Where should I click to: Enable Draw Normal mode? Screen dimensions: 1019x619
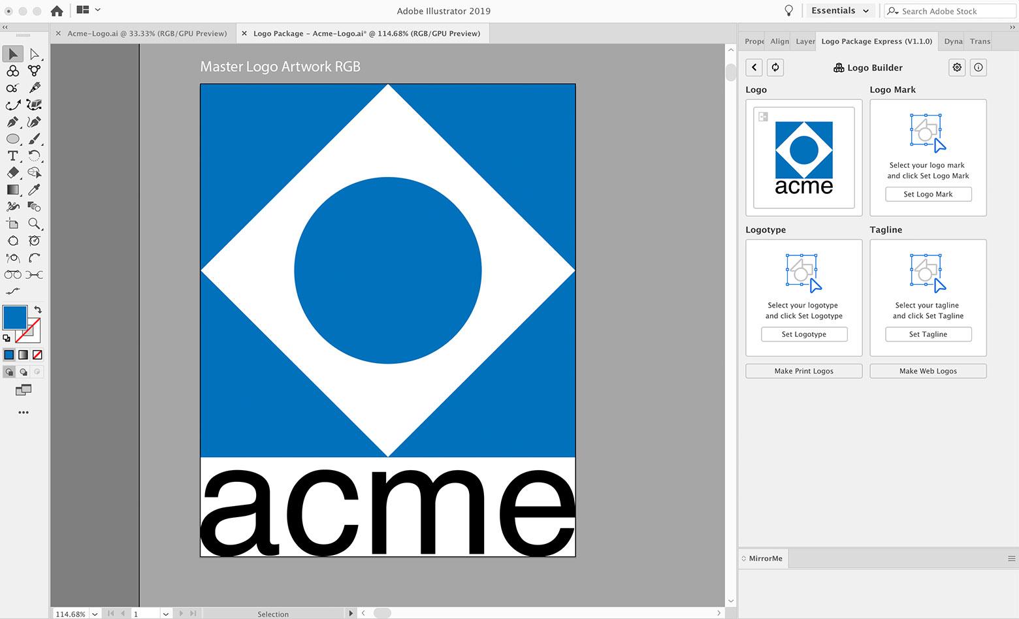pyautogui.click(x=9, y=372)
